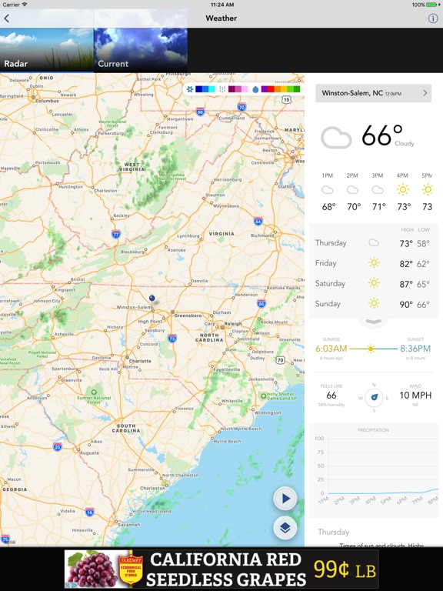The height and width of the screenshot is (591, 443).
Task: Tap the sunrise–sunset timeline sun marker
Action: tap(371, 349)
